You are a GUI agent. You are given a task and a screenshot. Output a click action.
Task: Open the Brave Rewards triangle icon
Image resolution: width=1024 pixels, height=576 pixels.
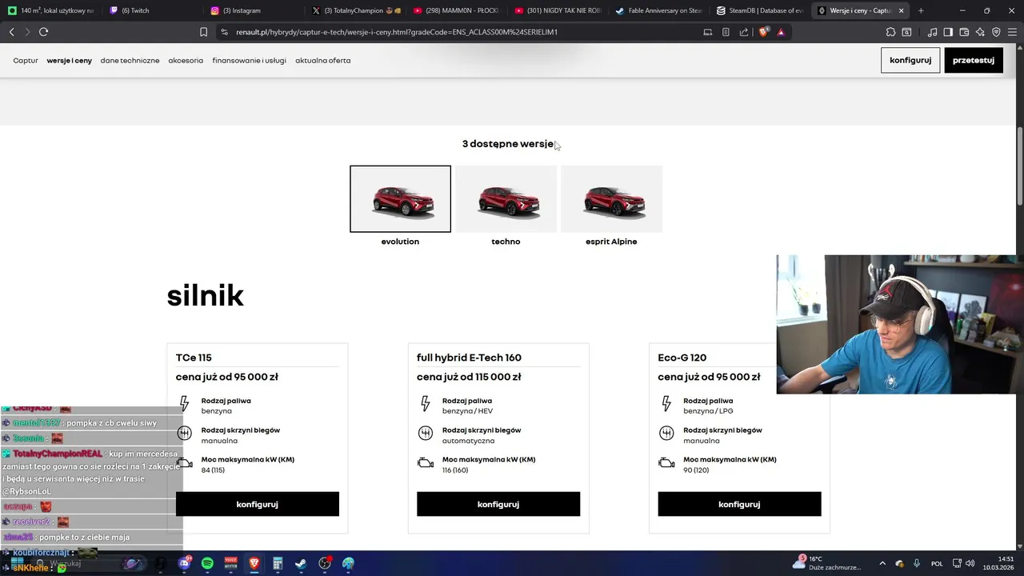(781, 32)
